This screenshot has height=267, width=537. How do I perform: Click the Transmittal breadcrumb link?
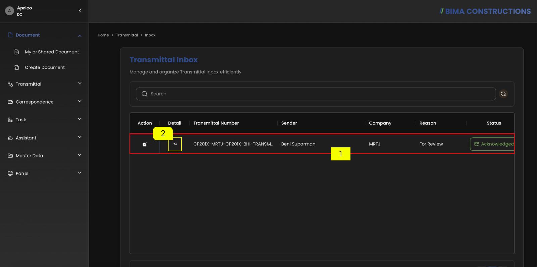click(127, 35)
